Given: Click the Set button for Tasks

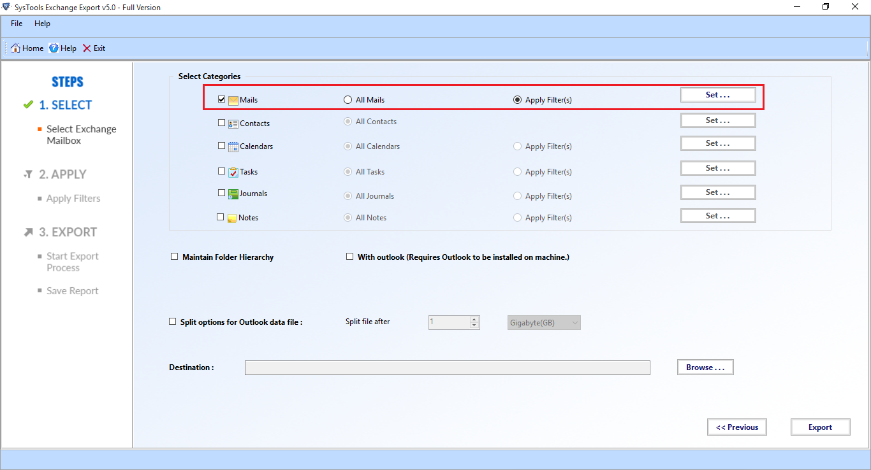Looking at the screenshot, I should 718,168.
